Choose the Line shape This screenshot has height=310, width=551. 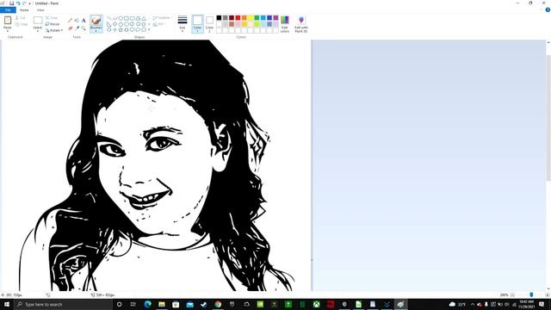pos(109,18)
